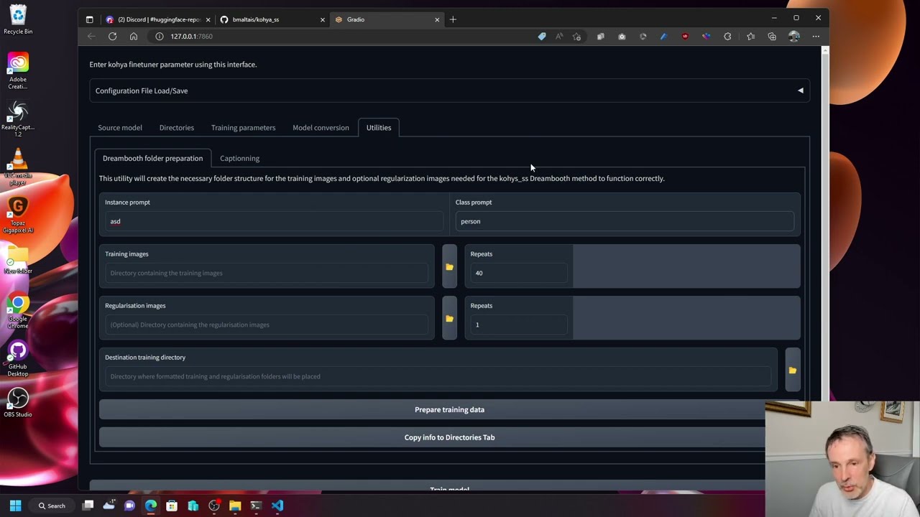This screenshot has width=920, height=517.
Task: Switch to the Directories tab
Action: [177, 128]
